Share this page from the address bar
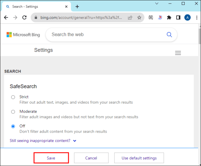The height and width of the screenshot is (166, 201). [130, 17]
